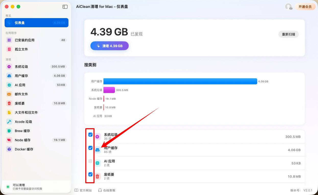
Task: Click the 清理 4.39 GB button
Action: (110, 46)
